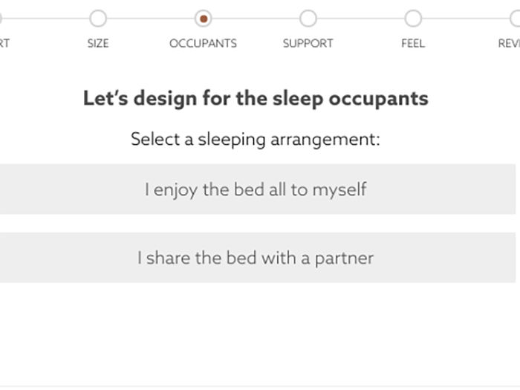Image resolution: width=520 pixels, height=390 pixels.
Task: Click progress line right of FEEL circle
Action: (x=468, y=19)
